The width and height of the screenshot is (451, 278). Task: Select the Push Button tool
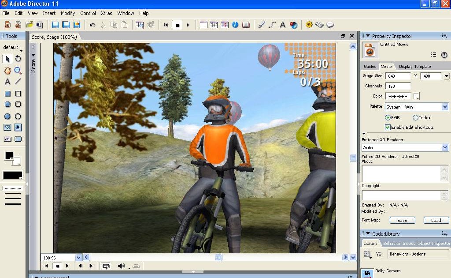[x=18, y=139]
